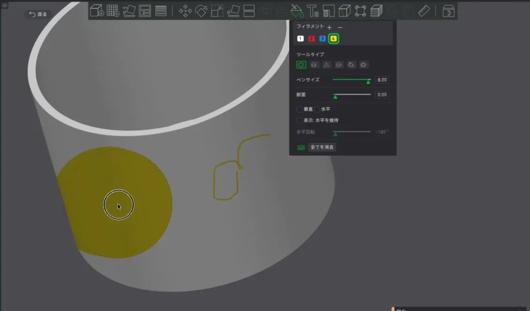Go back with the 戻る button
The image size is (530, 311).
click(x=38, y=14)
